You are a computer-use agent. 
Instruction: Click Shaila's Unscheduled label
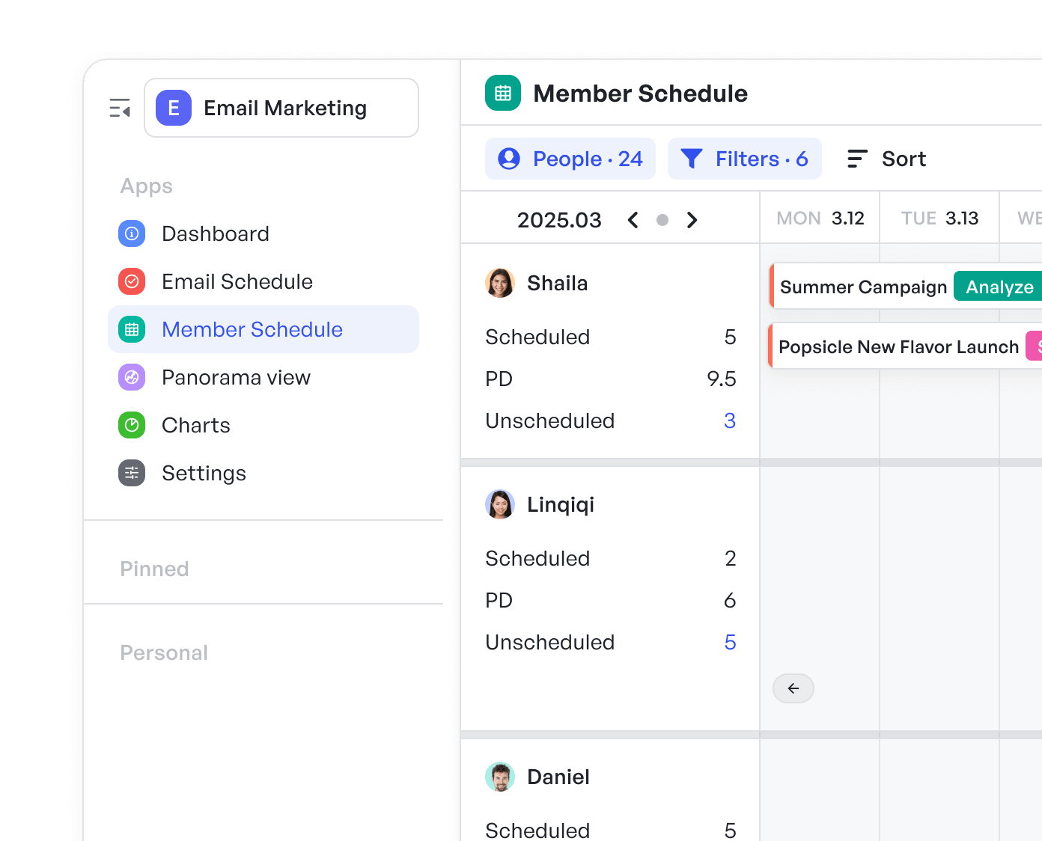(549, 420)
